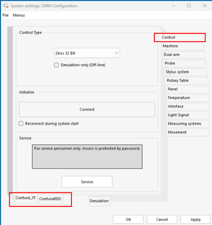Open the File menu
The image size is (212, 225).
[5, 15]
